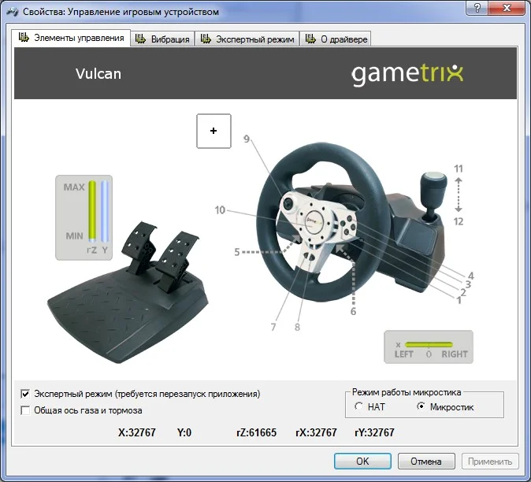Image resolution: width=531 pixels, height=482 pixels.
Task: Click the Применить button
Action: [x=490, y=462]
